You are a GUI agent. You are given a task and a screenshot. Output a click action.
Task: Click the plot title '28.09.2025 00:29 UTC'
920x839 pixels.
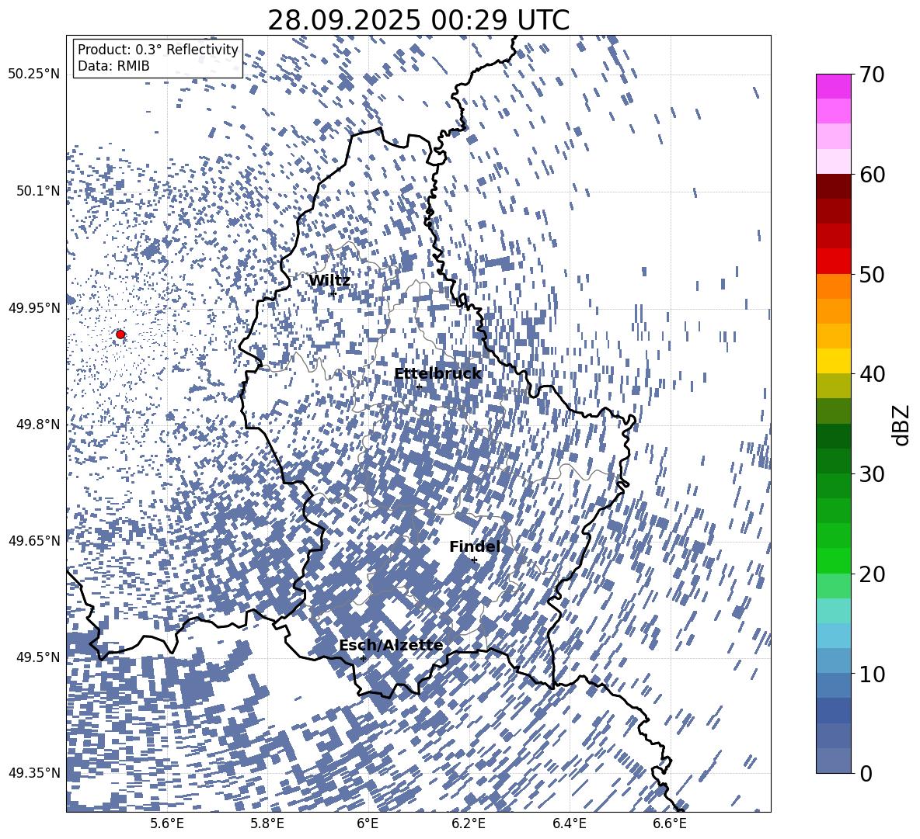click(418, 20)
